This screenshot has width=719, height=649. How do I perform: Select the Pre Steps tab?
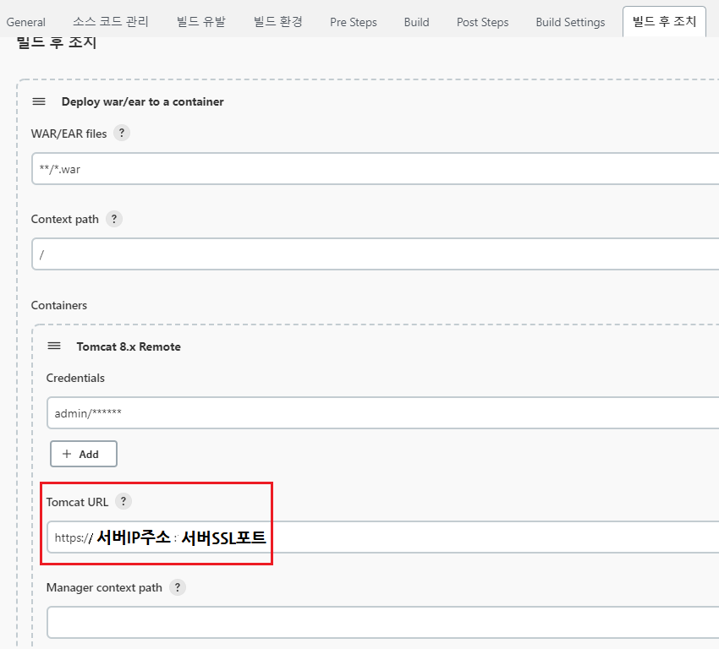pos(353,22)
